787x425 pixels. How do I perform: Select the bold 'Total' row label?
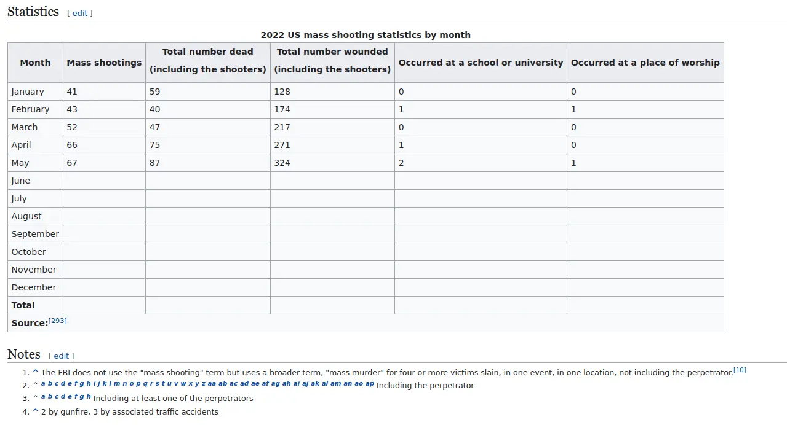point(23,305)
